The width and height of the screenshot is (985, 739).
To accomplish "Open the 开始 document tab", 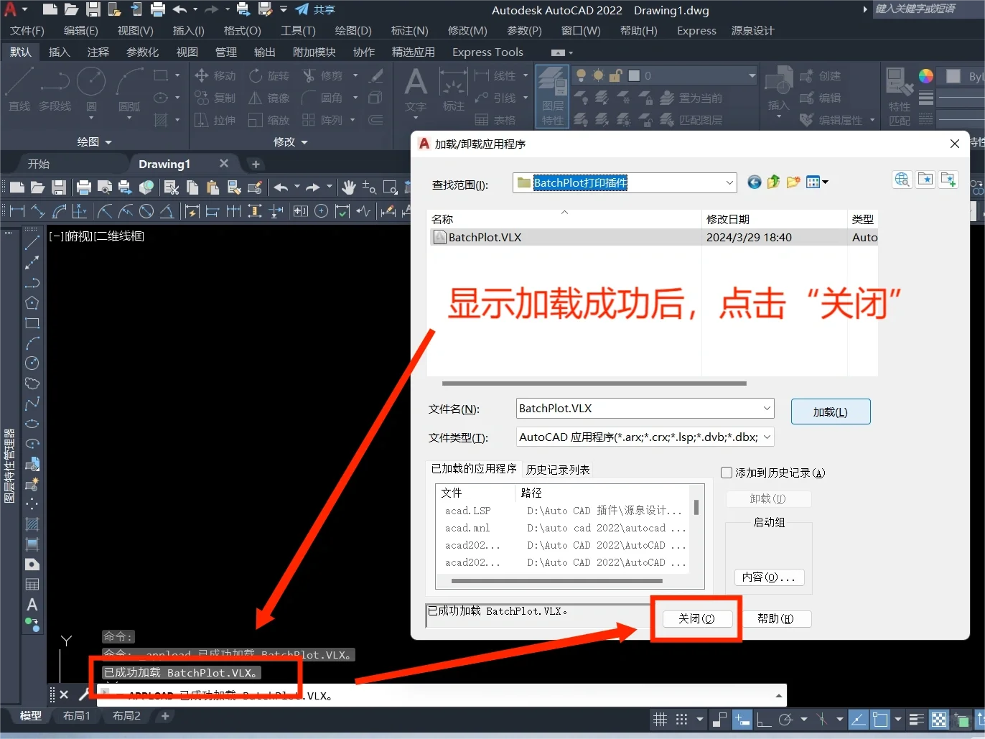I will tap(39, 164).
